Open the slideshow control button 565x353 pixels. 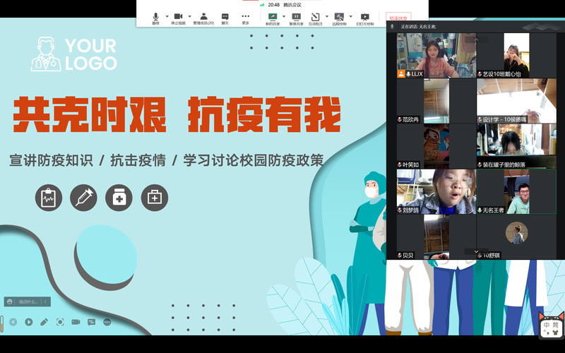pos(364,18)
